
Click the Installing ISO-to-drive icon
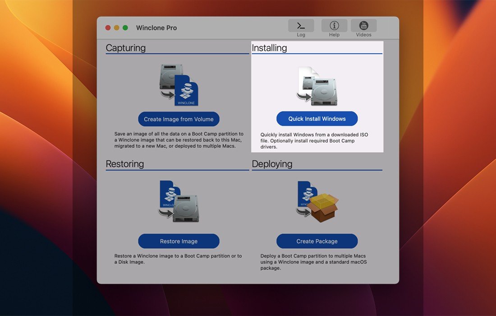point(317,85)
